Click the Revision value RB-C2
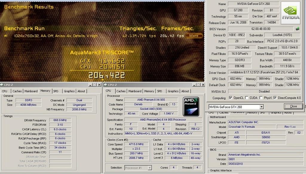This screenshot has width=306, height=174. [195, 129]
